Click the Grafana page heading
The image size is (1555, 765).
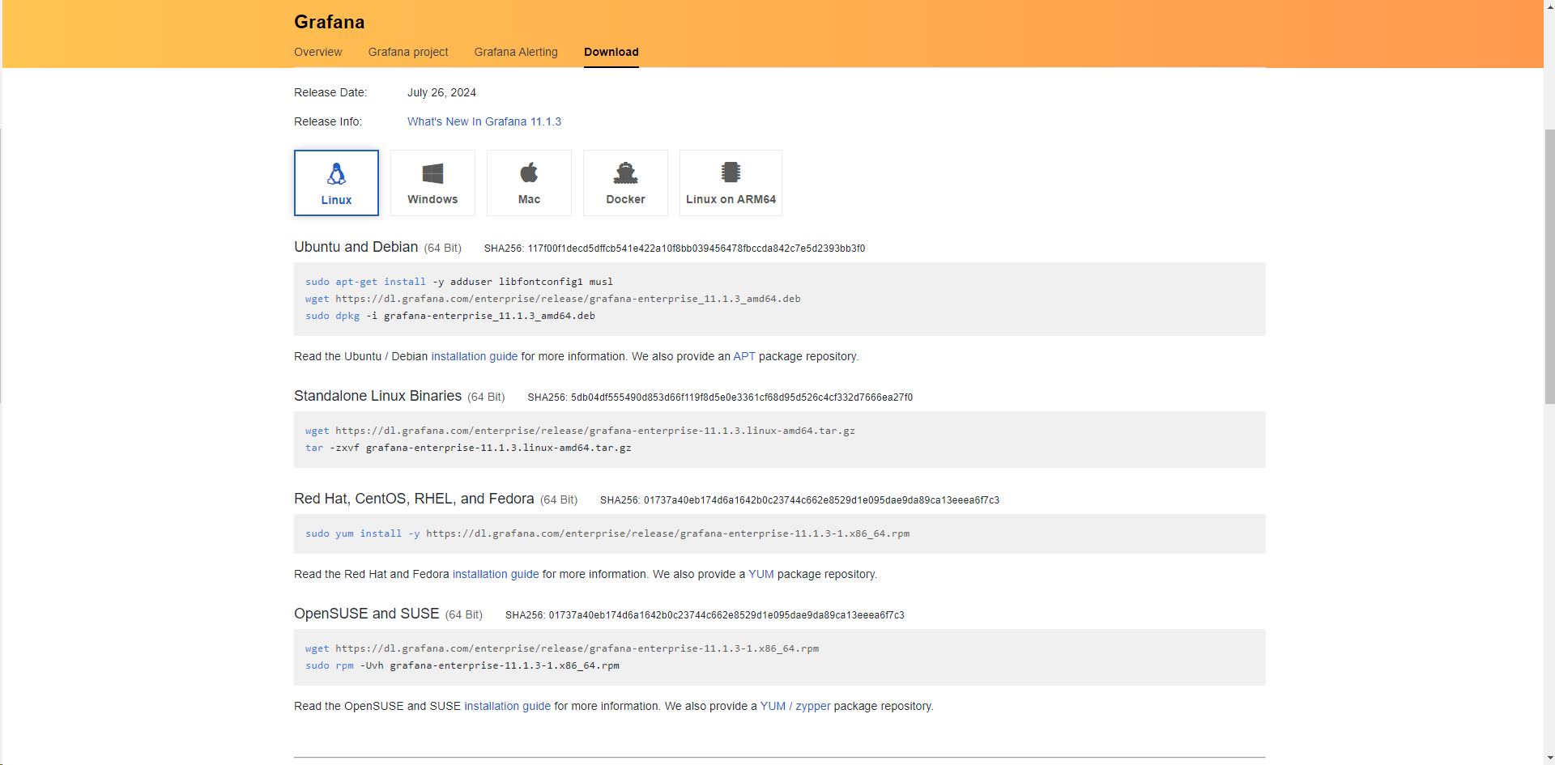tap(330, 22)
